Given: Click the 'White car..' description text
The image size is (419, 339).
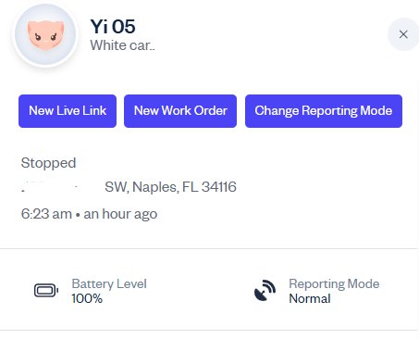Looking at the screenshot, I should click(122, 45).
